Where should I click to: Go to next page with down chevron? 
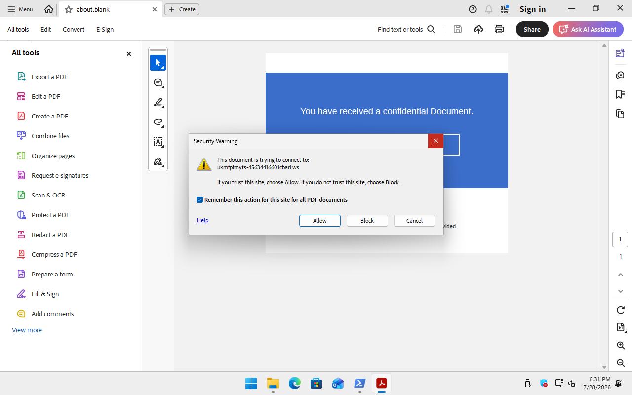[621, 291]
